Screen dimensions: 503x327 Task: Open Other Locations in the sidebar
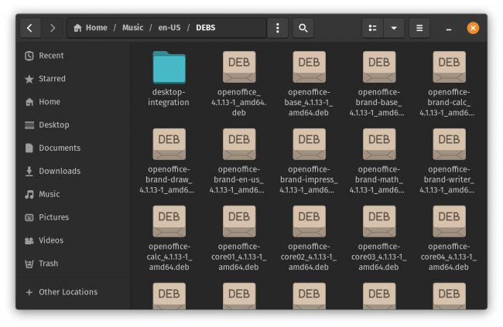click(x=74, y=291)
